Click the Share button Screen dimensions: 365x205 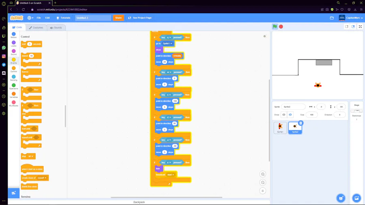(x=118, y=18)
